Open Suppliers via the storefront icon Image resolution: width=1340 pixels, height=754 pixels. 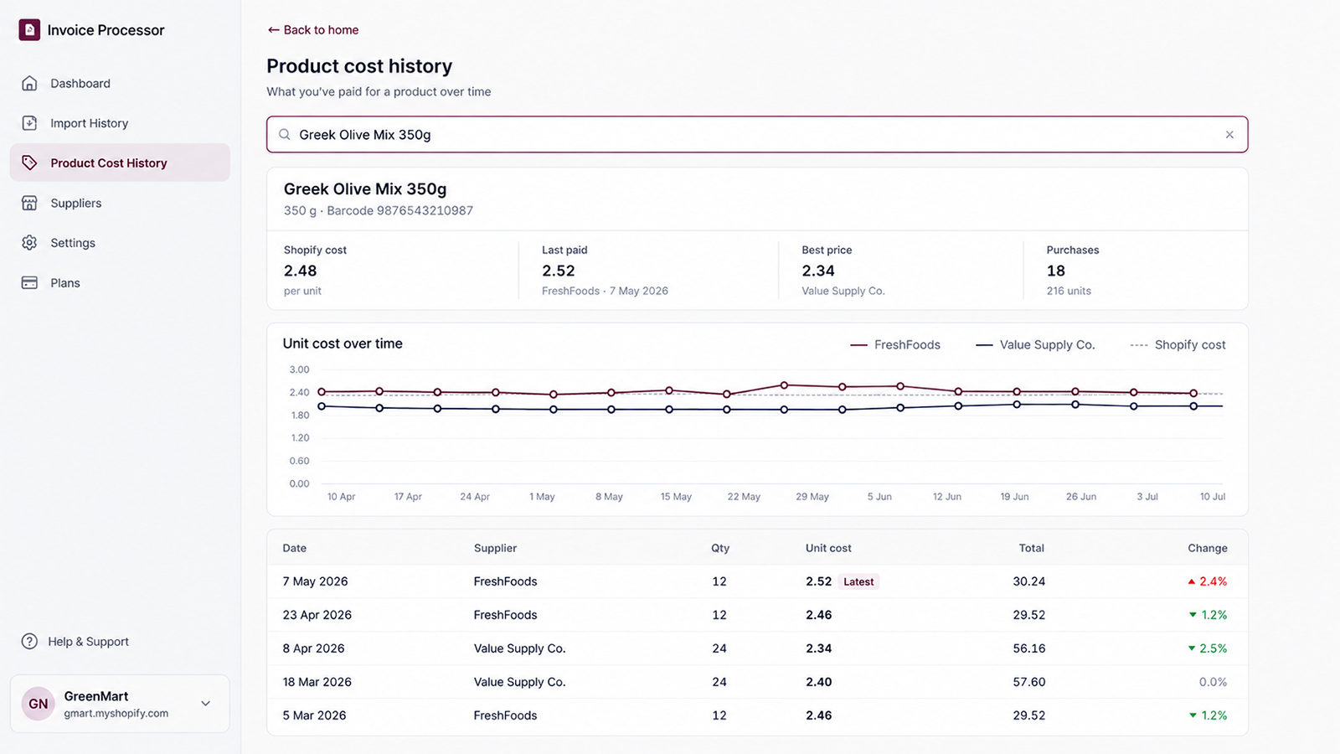pos(29,203)
